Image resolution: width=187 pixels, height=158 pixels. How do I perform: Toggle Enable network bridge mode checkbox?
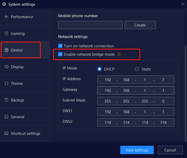point(60,54)
